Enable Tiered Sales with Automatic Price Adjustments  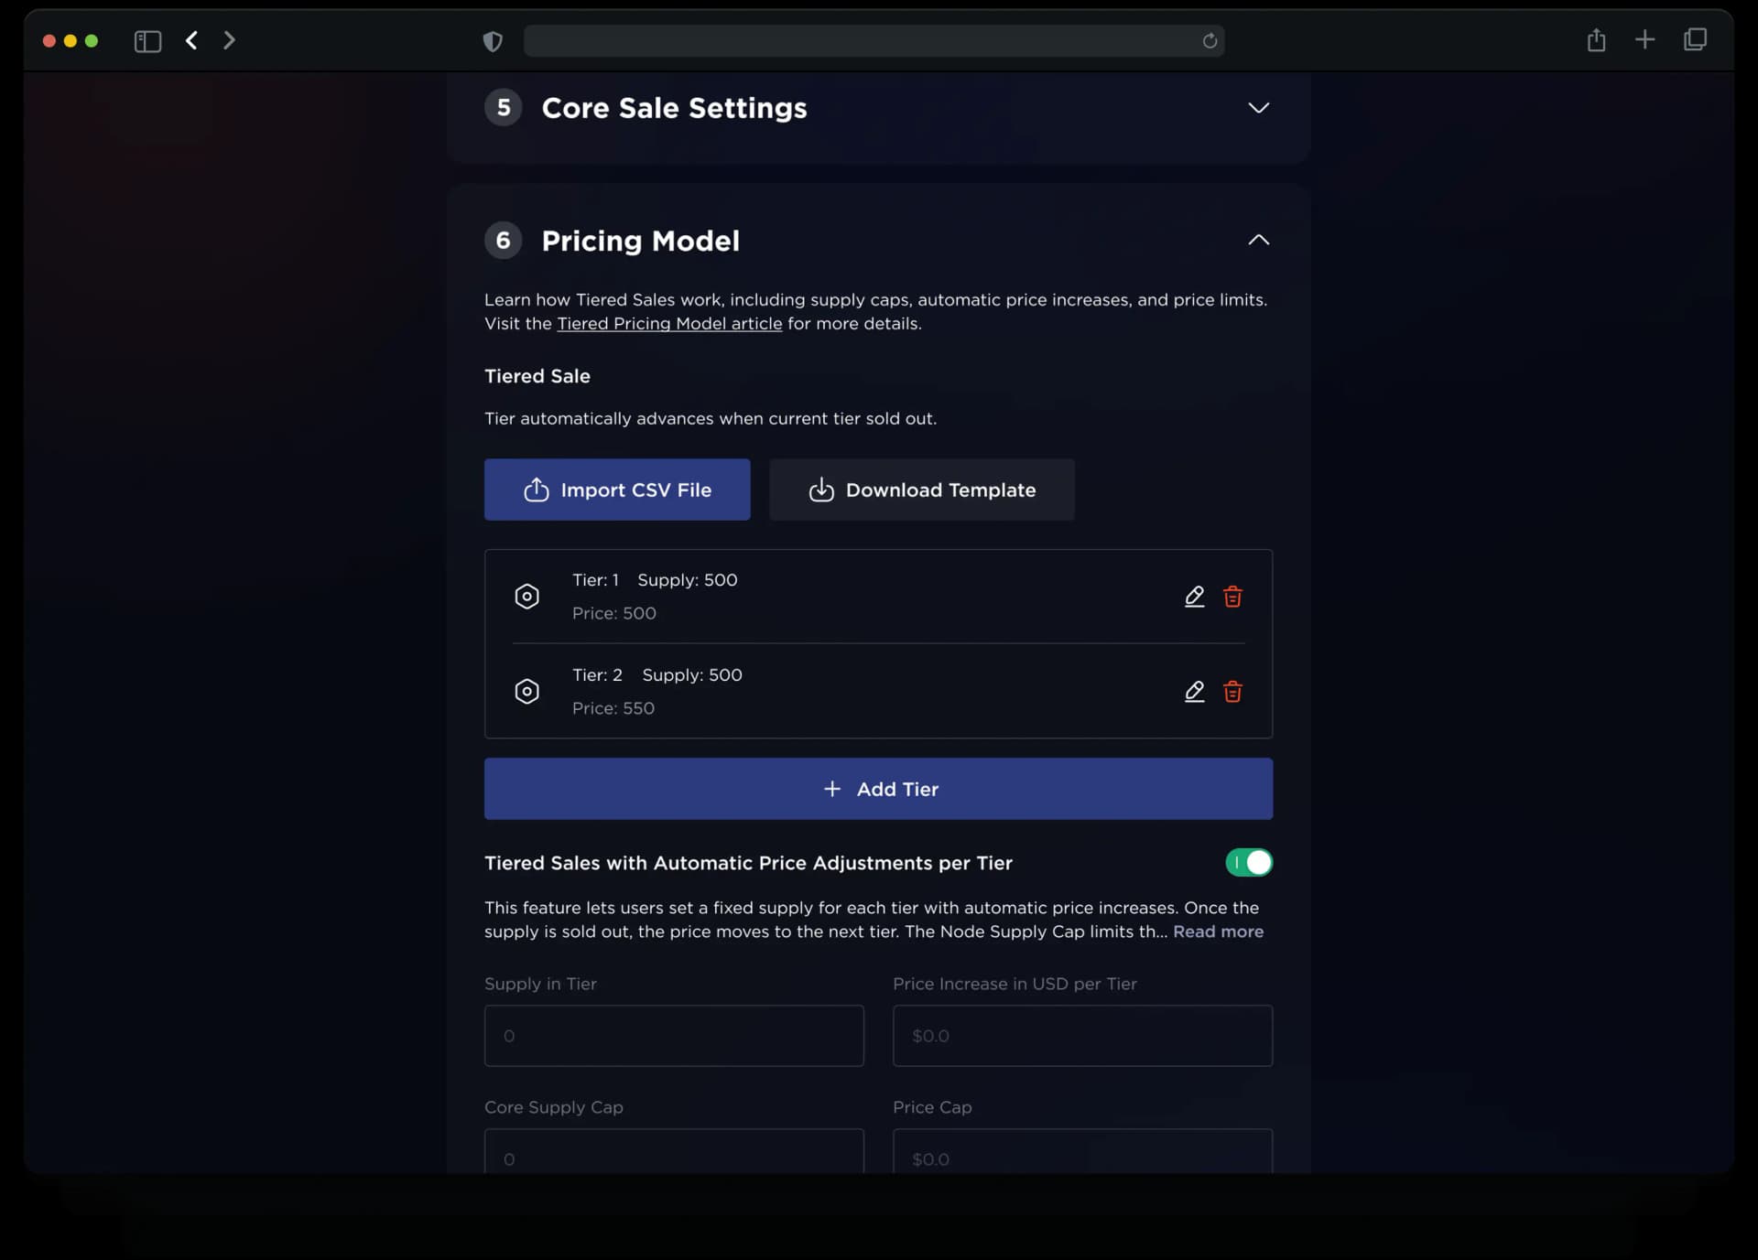pos(1250,862)
